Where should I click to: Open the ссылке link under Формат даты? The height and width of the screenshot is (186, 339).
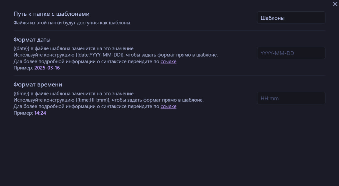168,62
